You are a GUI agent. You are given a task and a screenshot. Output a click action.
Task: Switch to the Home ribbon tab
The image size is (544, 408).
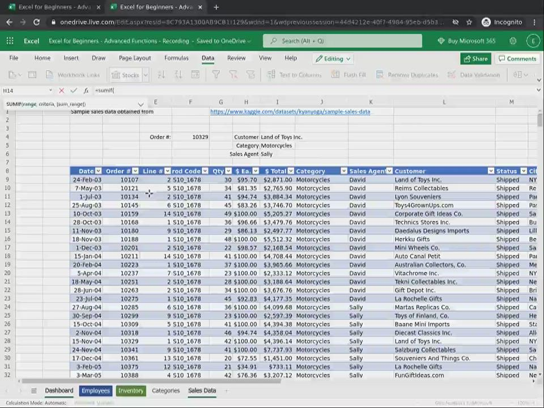point(42,58)
